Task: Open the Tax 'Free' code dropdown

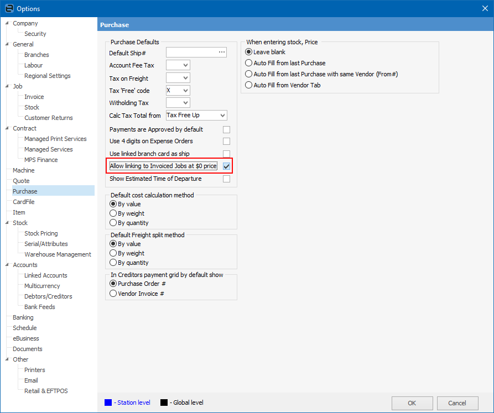Action: click(185, 90)
